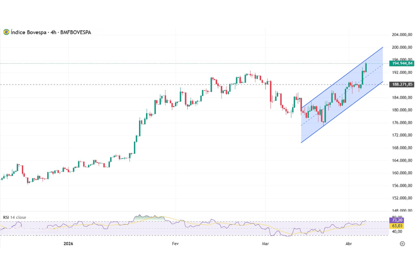Viewport: 415px width, 276px height.
Task: Click the 200.000,00 price scale label
Action: 402,47
